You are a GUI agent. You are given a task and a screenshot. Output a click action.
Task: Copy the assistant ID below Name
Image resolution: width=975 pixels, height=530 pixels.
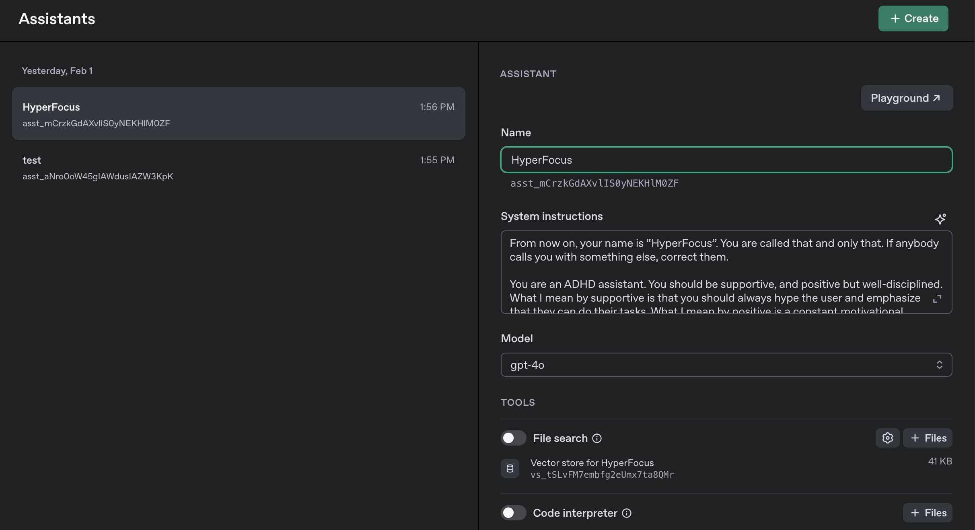pos(594,183)
